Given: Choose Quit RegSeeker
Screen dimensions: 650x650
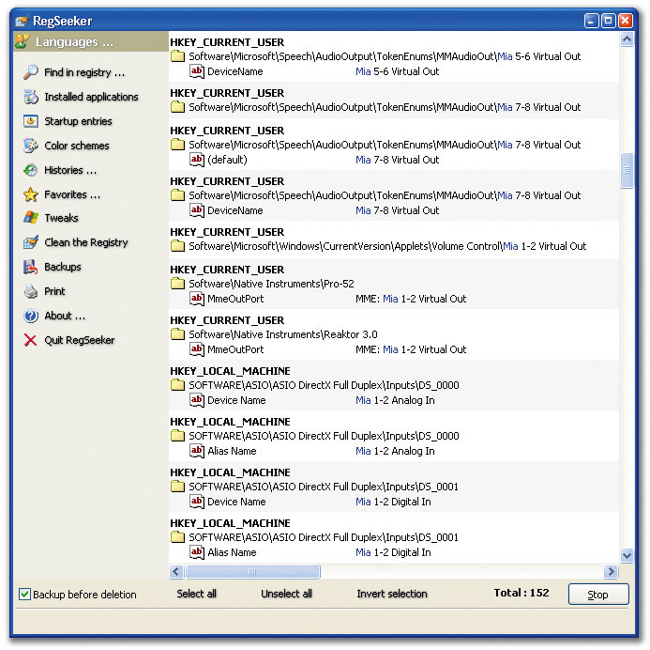Looking at the screenshot, I should click(x=79, y=340).
